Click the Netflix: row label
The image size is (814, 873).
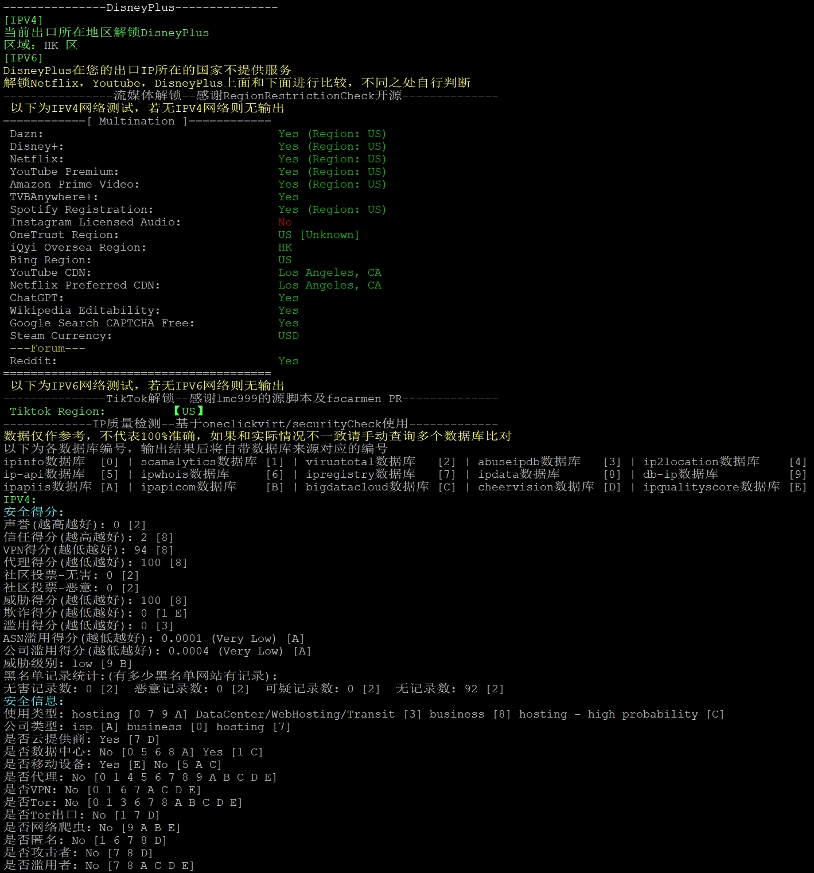coord(37,159)
